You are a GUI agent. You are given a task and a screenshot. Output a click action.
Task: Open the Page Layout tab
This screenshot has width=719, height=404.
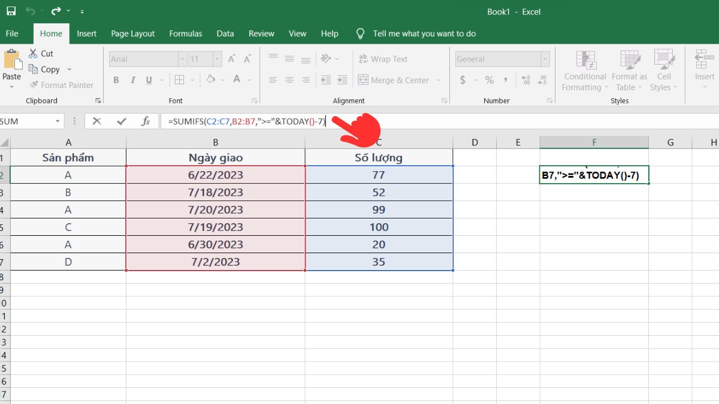coord(132,34)
